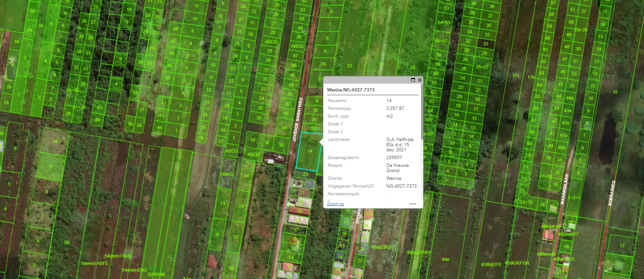The image size is (644, 279).
Task: Select parcel labeled 74+75
Action: pos(526,202)
